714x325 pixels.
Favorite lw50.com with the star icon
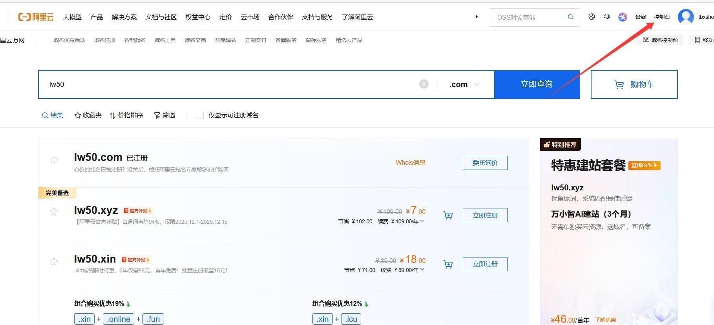point(54,160)
